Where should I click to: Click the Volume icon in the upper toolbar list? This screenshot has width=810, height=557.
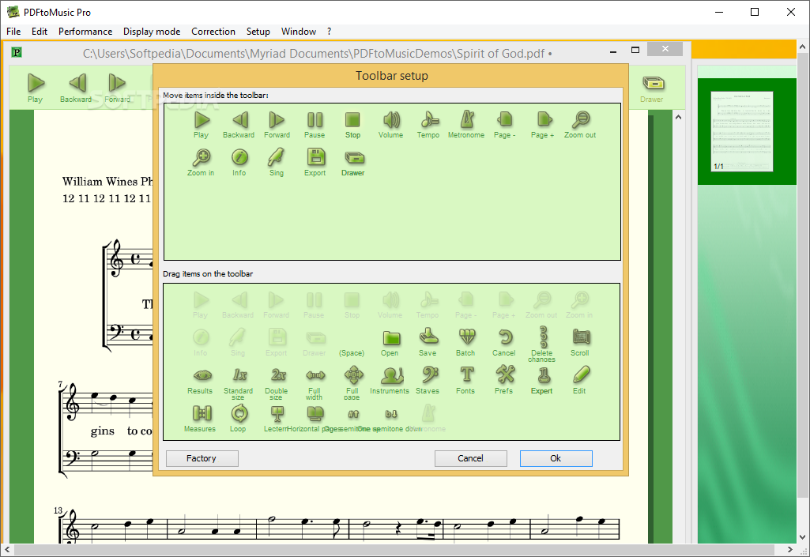coord(391,120)
